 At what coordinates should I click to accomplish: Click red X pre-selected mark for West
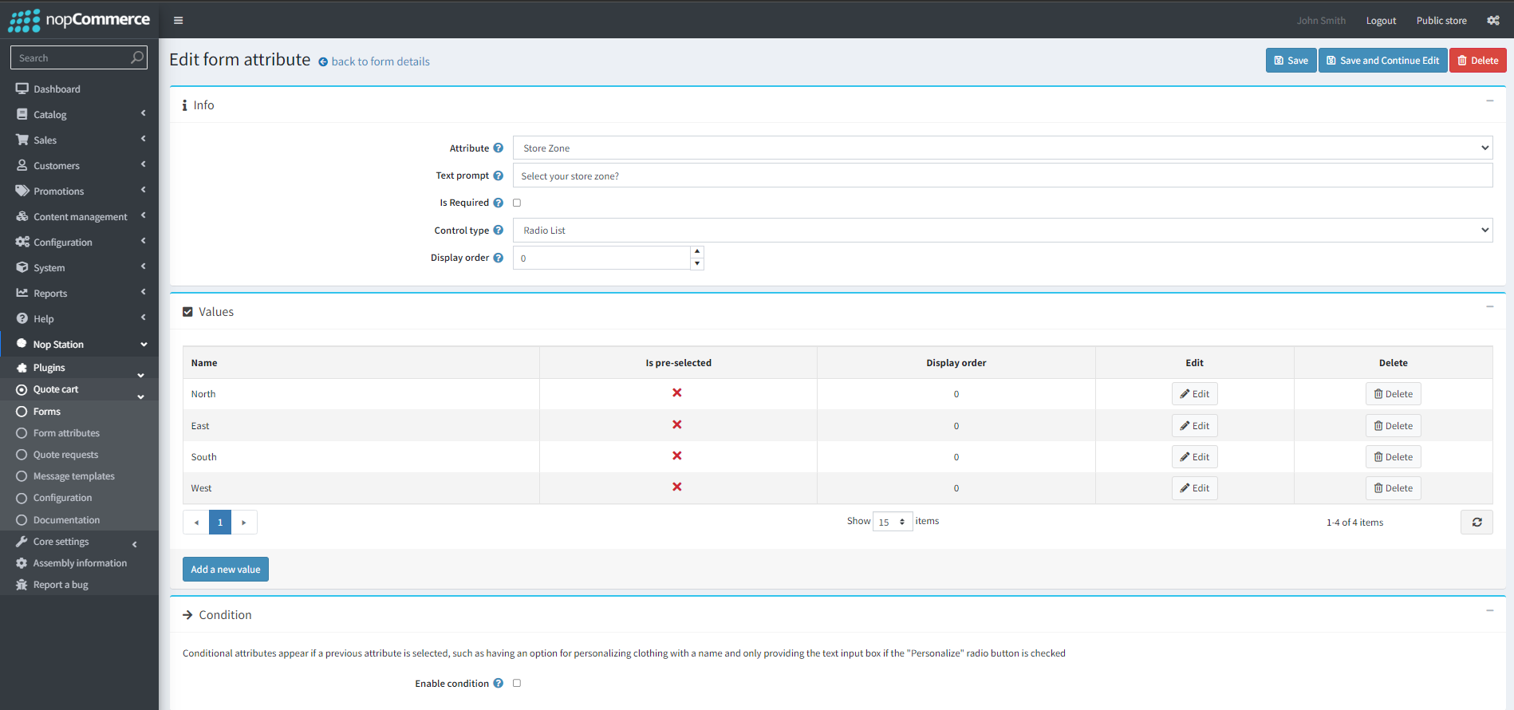(677, 487)
